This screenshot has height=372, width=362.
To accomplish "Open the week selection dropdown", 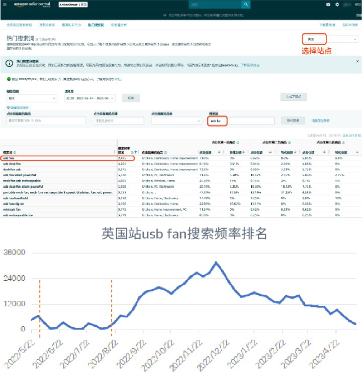I will (90, 98).
